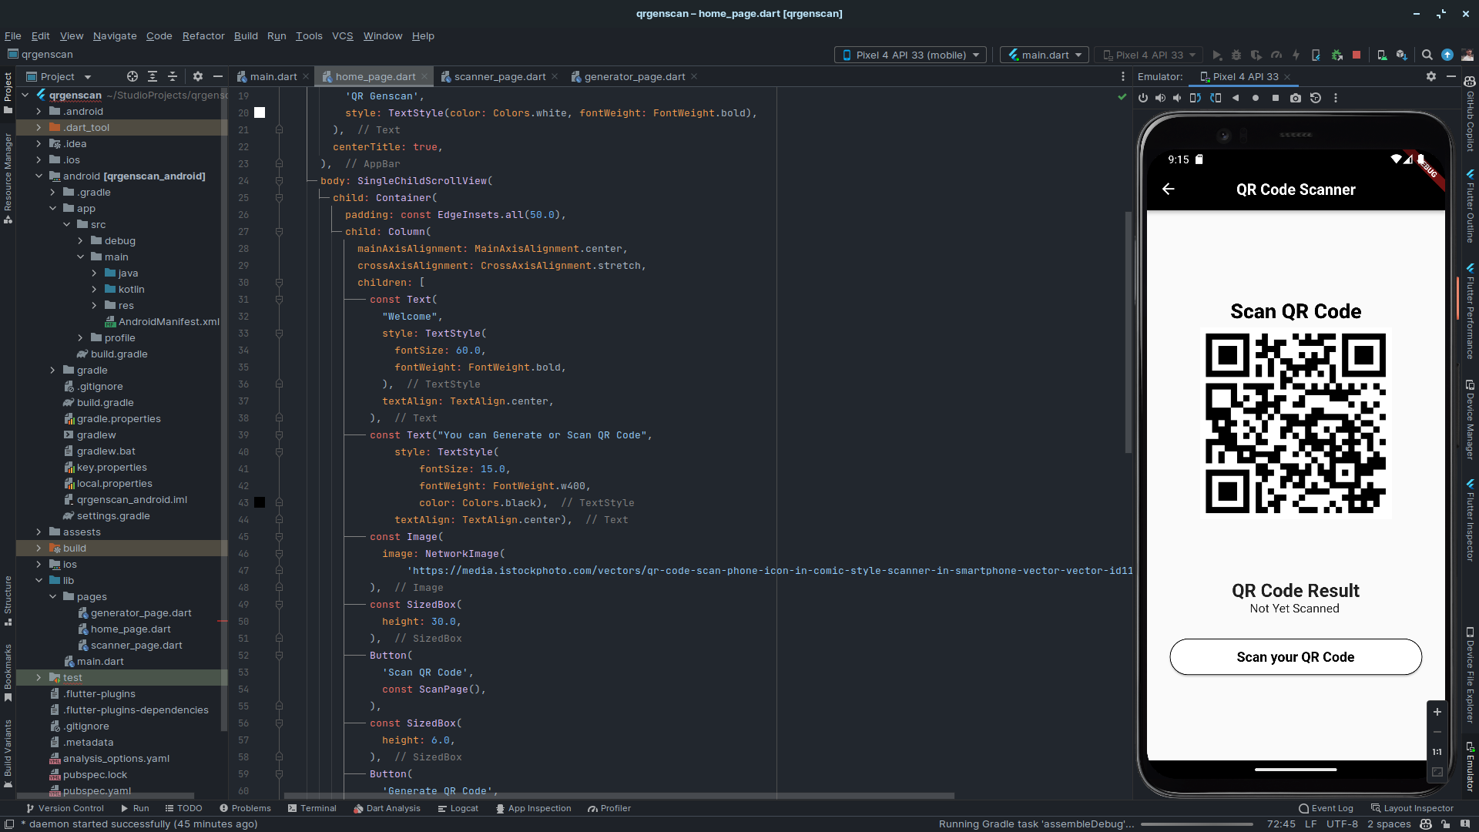Open Search Everywhere magnifier icon

click(x=1427, y=55)
